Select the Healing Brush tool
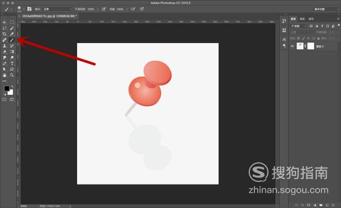The height and width of the screenshot is (208, 341). tap(4, 40)
